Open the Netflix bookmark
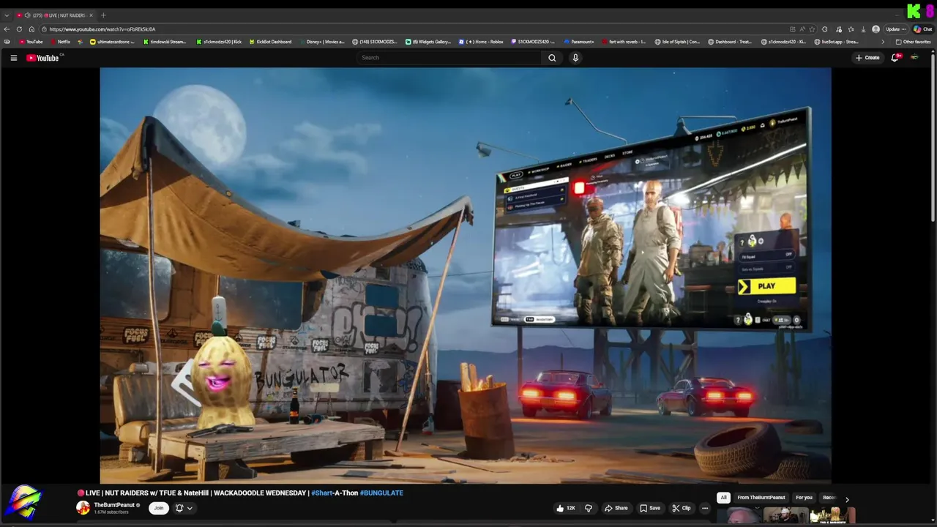 click(x=61, y=42)
